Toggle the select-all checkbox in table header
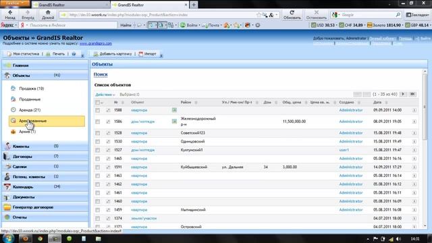Viewport: 432px width, 243px height. pos(97,103)
